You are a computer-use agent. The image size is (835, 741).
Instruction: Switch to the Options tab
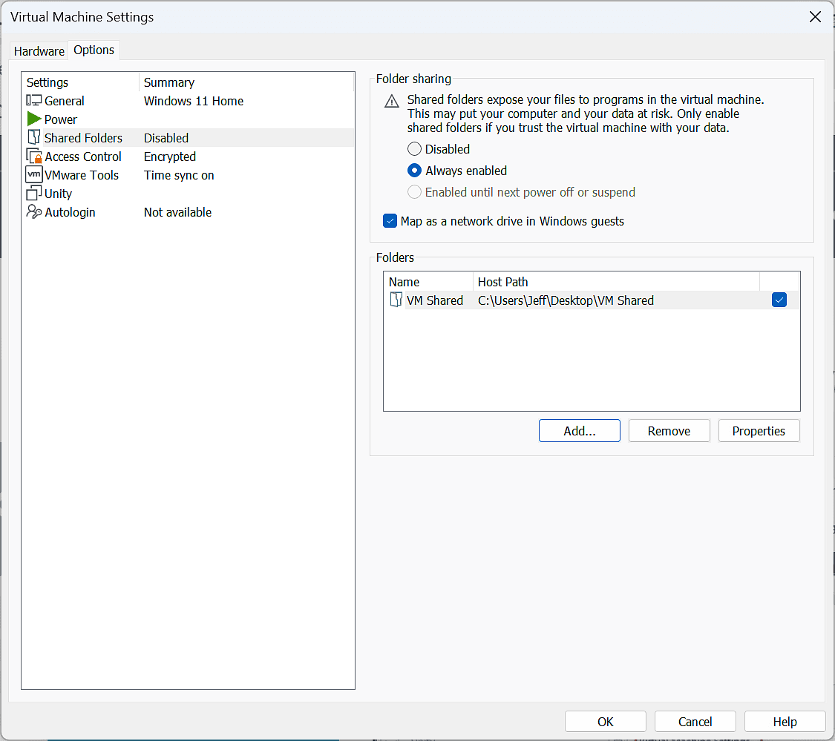click(94, 50)
